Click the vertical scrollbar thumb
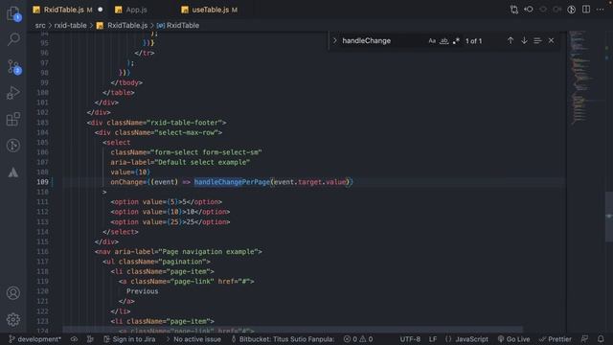 click(x=609, y=217)
